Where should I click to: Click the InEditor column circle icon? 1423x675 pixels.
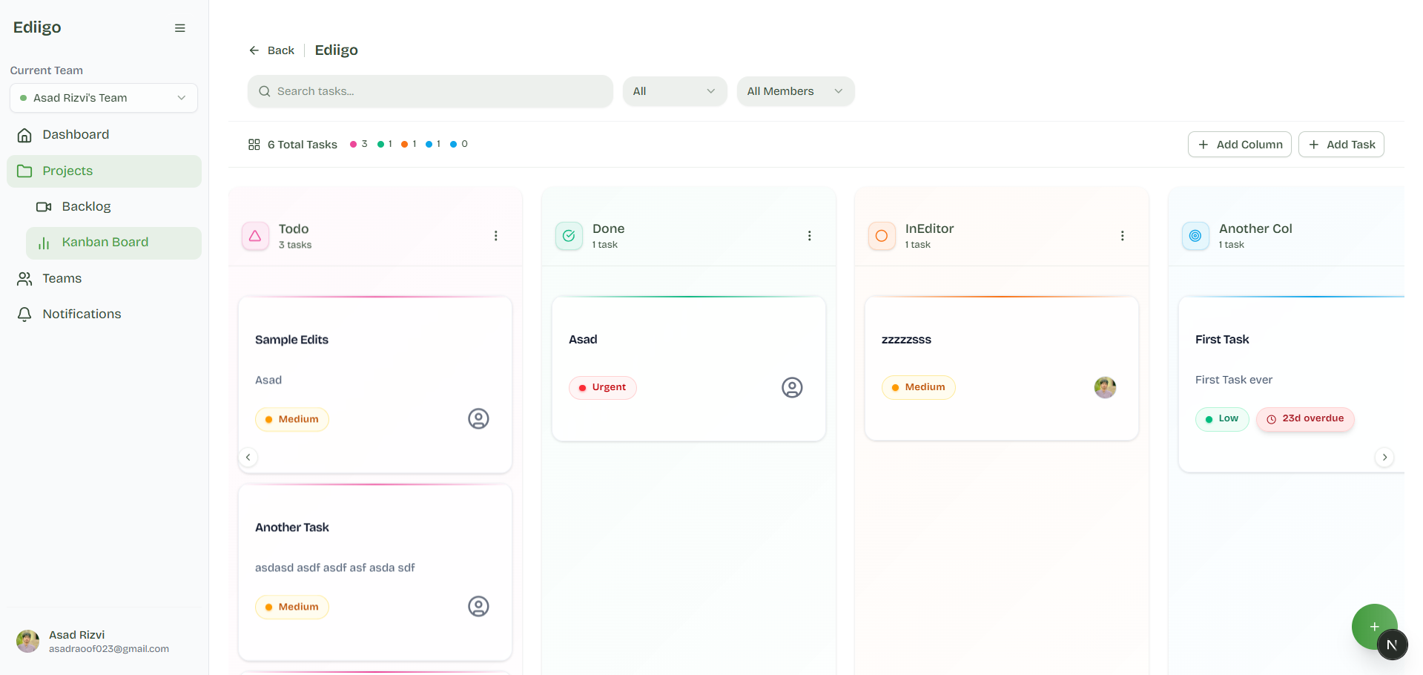coord(882,236)
